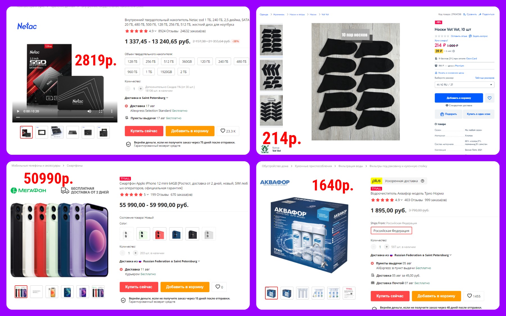
Task: Open the video options three-dot menu
Action: coord(112,111)
